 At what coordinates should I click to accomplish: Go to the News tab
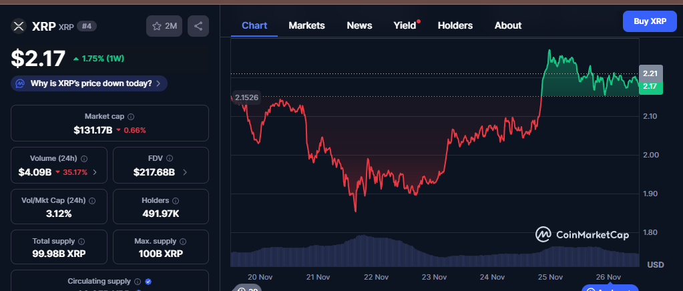tap(359, 25)
